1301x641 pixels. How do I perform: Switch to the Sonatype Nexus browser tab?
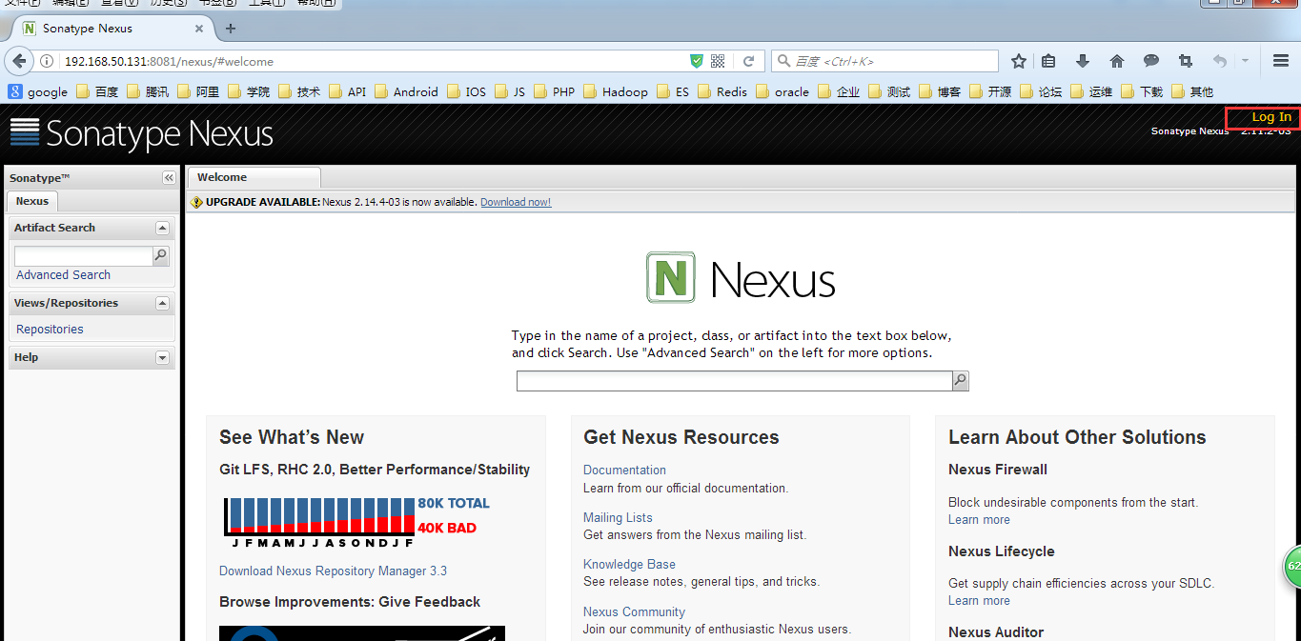[x=112, y=29]
